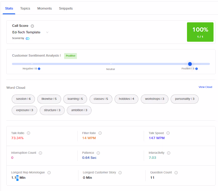The width and height of the screenshot is (218, 191).
Task: Click the 0 Min customer story value
Action: click(87, 178)
